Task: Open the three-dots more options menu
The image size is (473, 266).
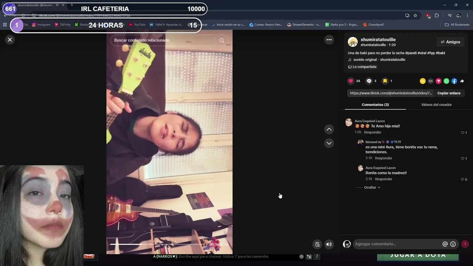Action: coord(329,40)
